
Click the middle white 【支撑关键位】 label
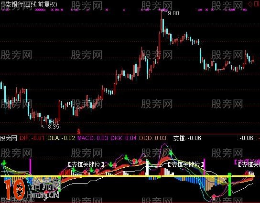coord(186,164)
